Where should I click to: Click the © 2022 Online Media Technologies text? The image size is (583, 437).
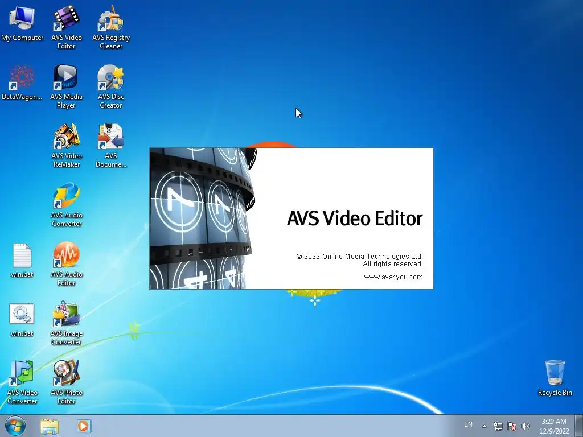click(x=360, y=257)
